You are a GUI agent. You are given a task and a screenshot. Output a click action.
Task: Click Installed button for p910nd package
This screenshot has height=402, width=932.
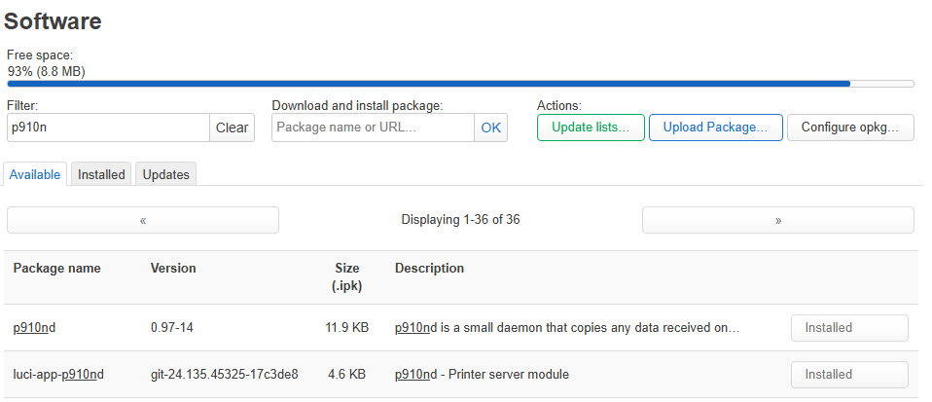point(849,328)
